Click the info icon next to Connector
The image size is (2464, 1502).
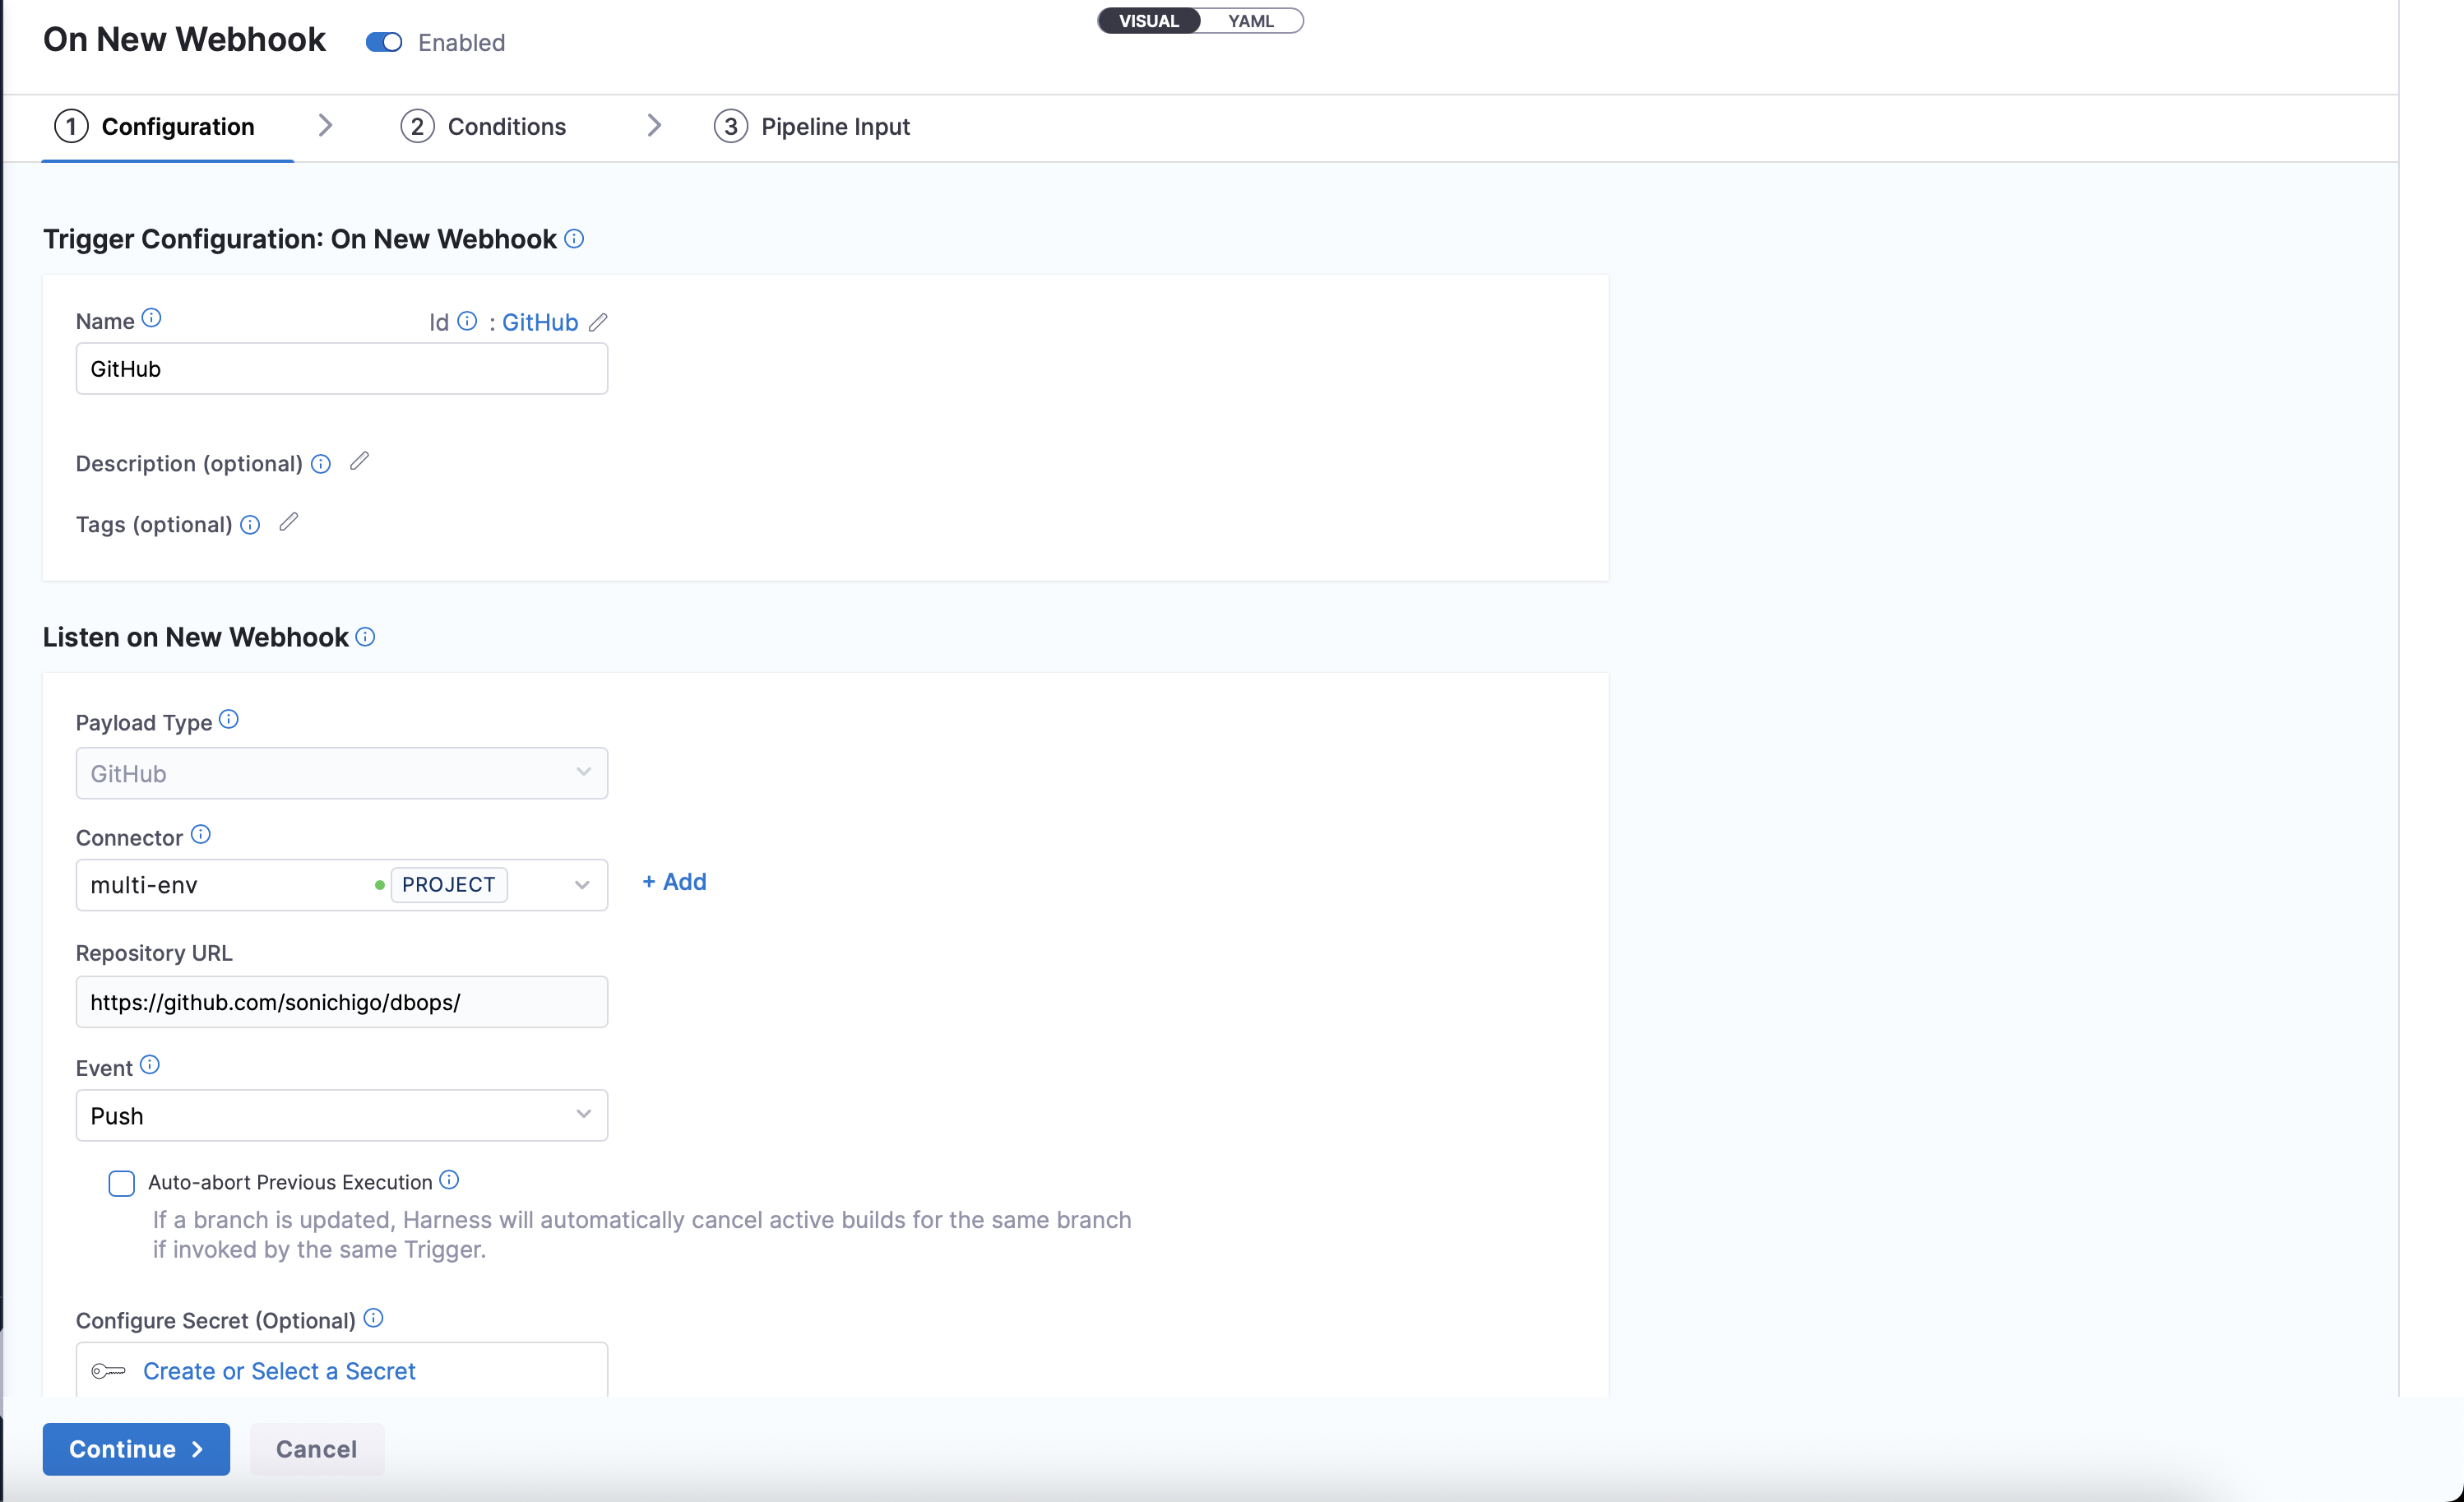201,833
